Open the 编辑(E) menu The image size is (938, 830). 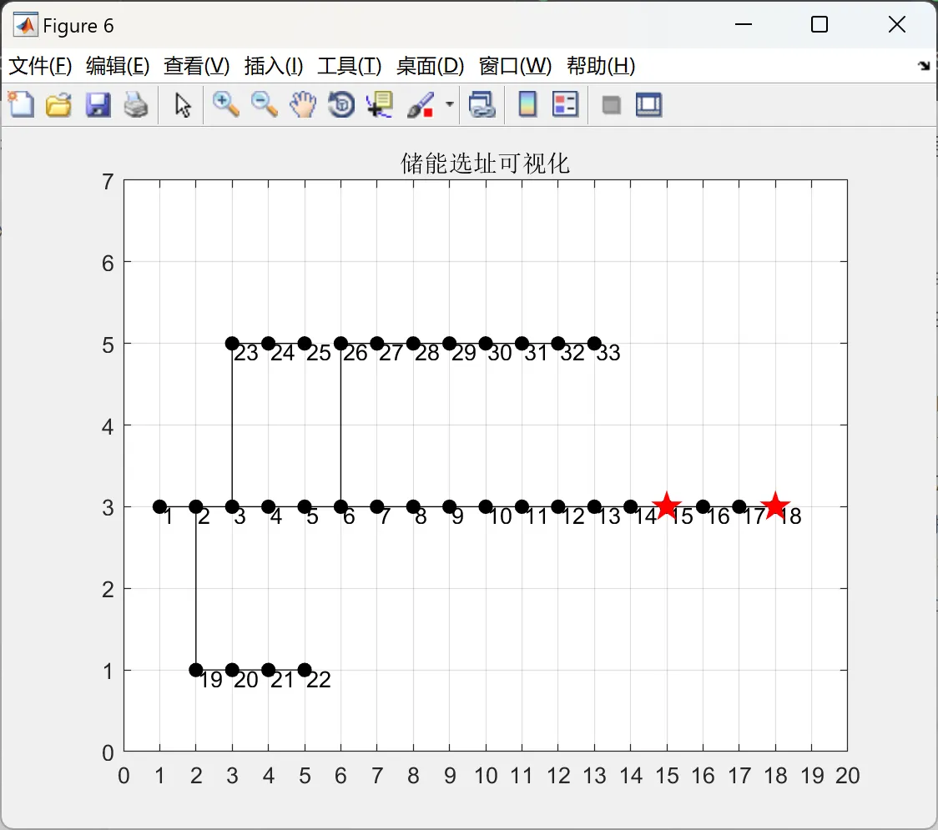118,66
